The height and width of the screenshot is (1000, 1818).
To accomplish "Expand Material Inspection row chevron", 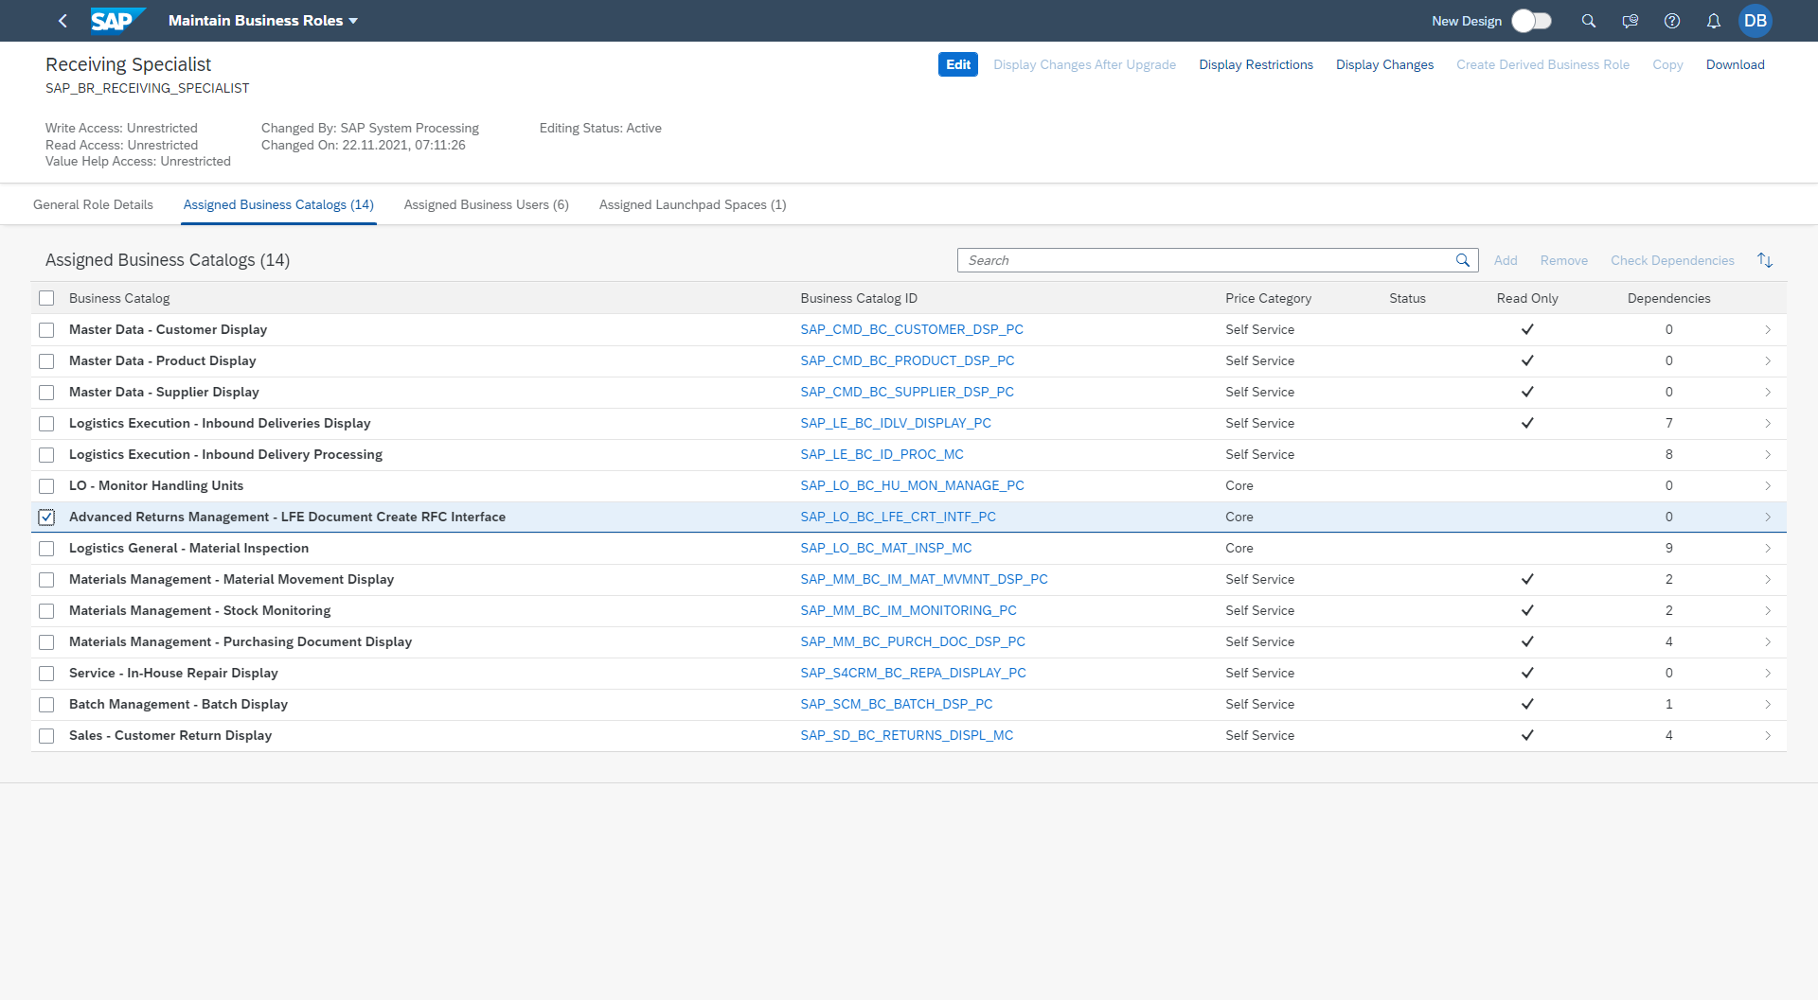I will point(1768,549).
